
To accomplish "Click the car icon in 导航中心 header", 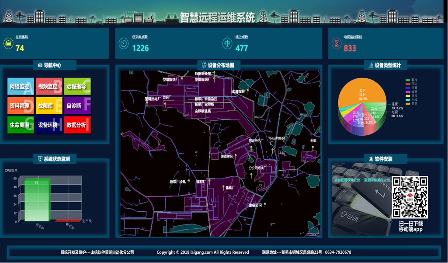I will click(40, 65).
